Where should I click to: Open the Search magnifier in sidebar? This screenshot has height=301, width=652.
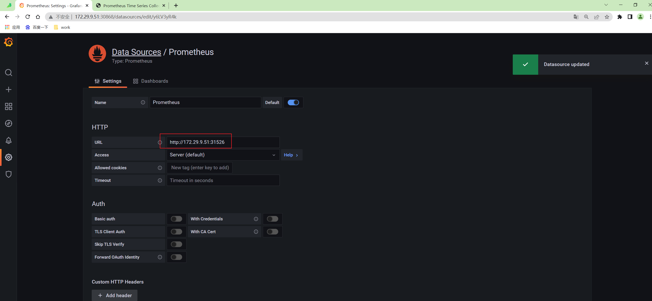point(8,73)
